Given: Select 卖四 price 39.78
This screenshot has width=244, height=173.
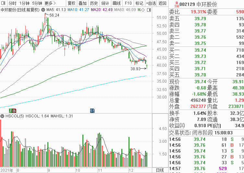Looking at the screenshot, I should point(200,25).
